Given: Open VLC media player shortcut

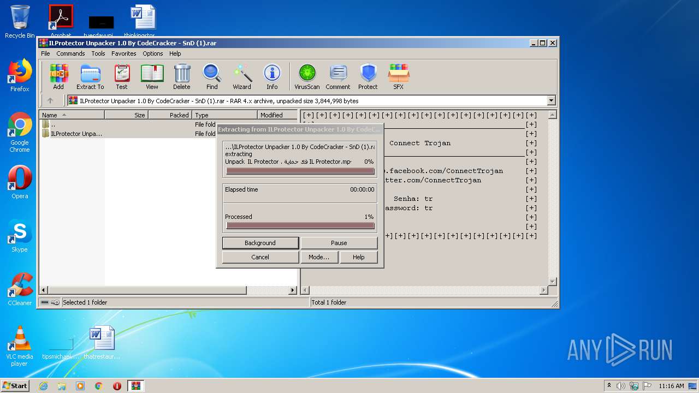Looking at the screenshot, I should [x=20, y=346].
